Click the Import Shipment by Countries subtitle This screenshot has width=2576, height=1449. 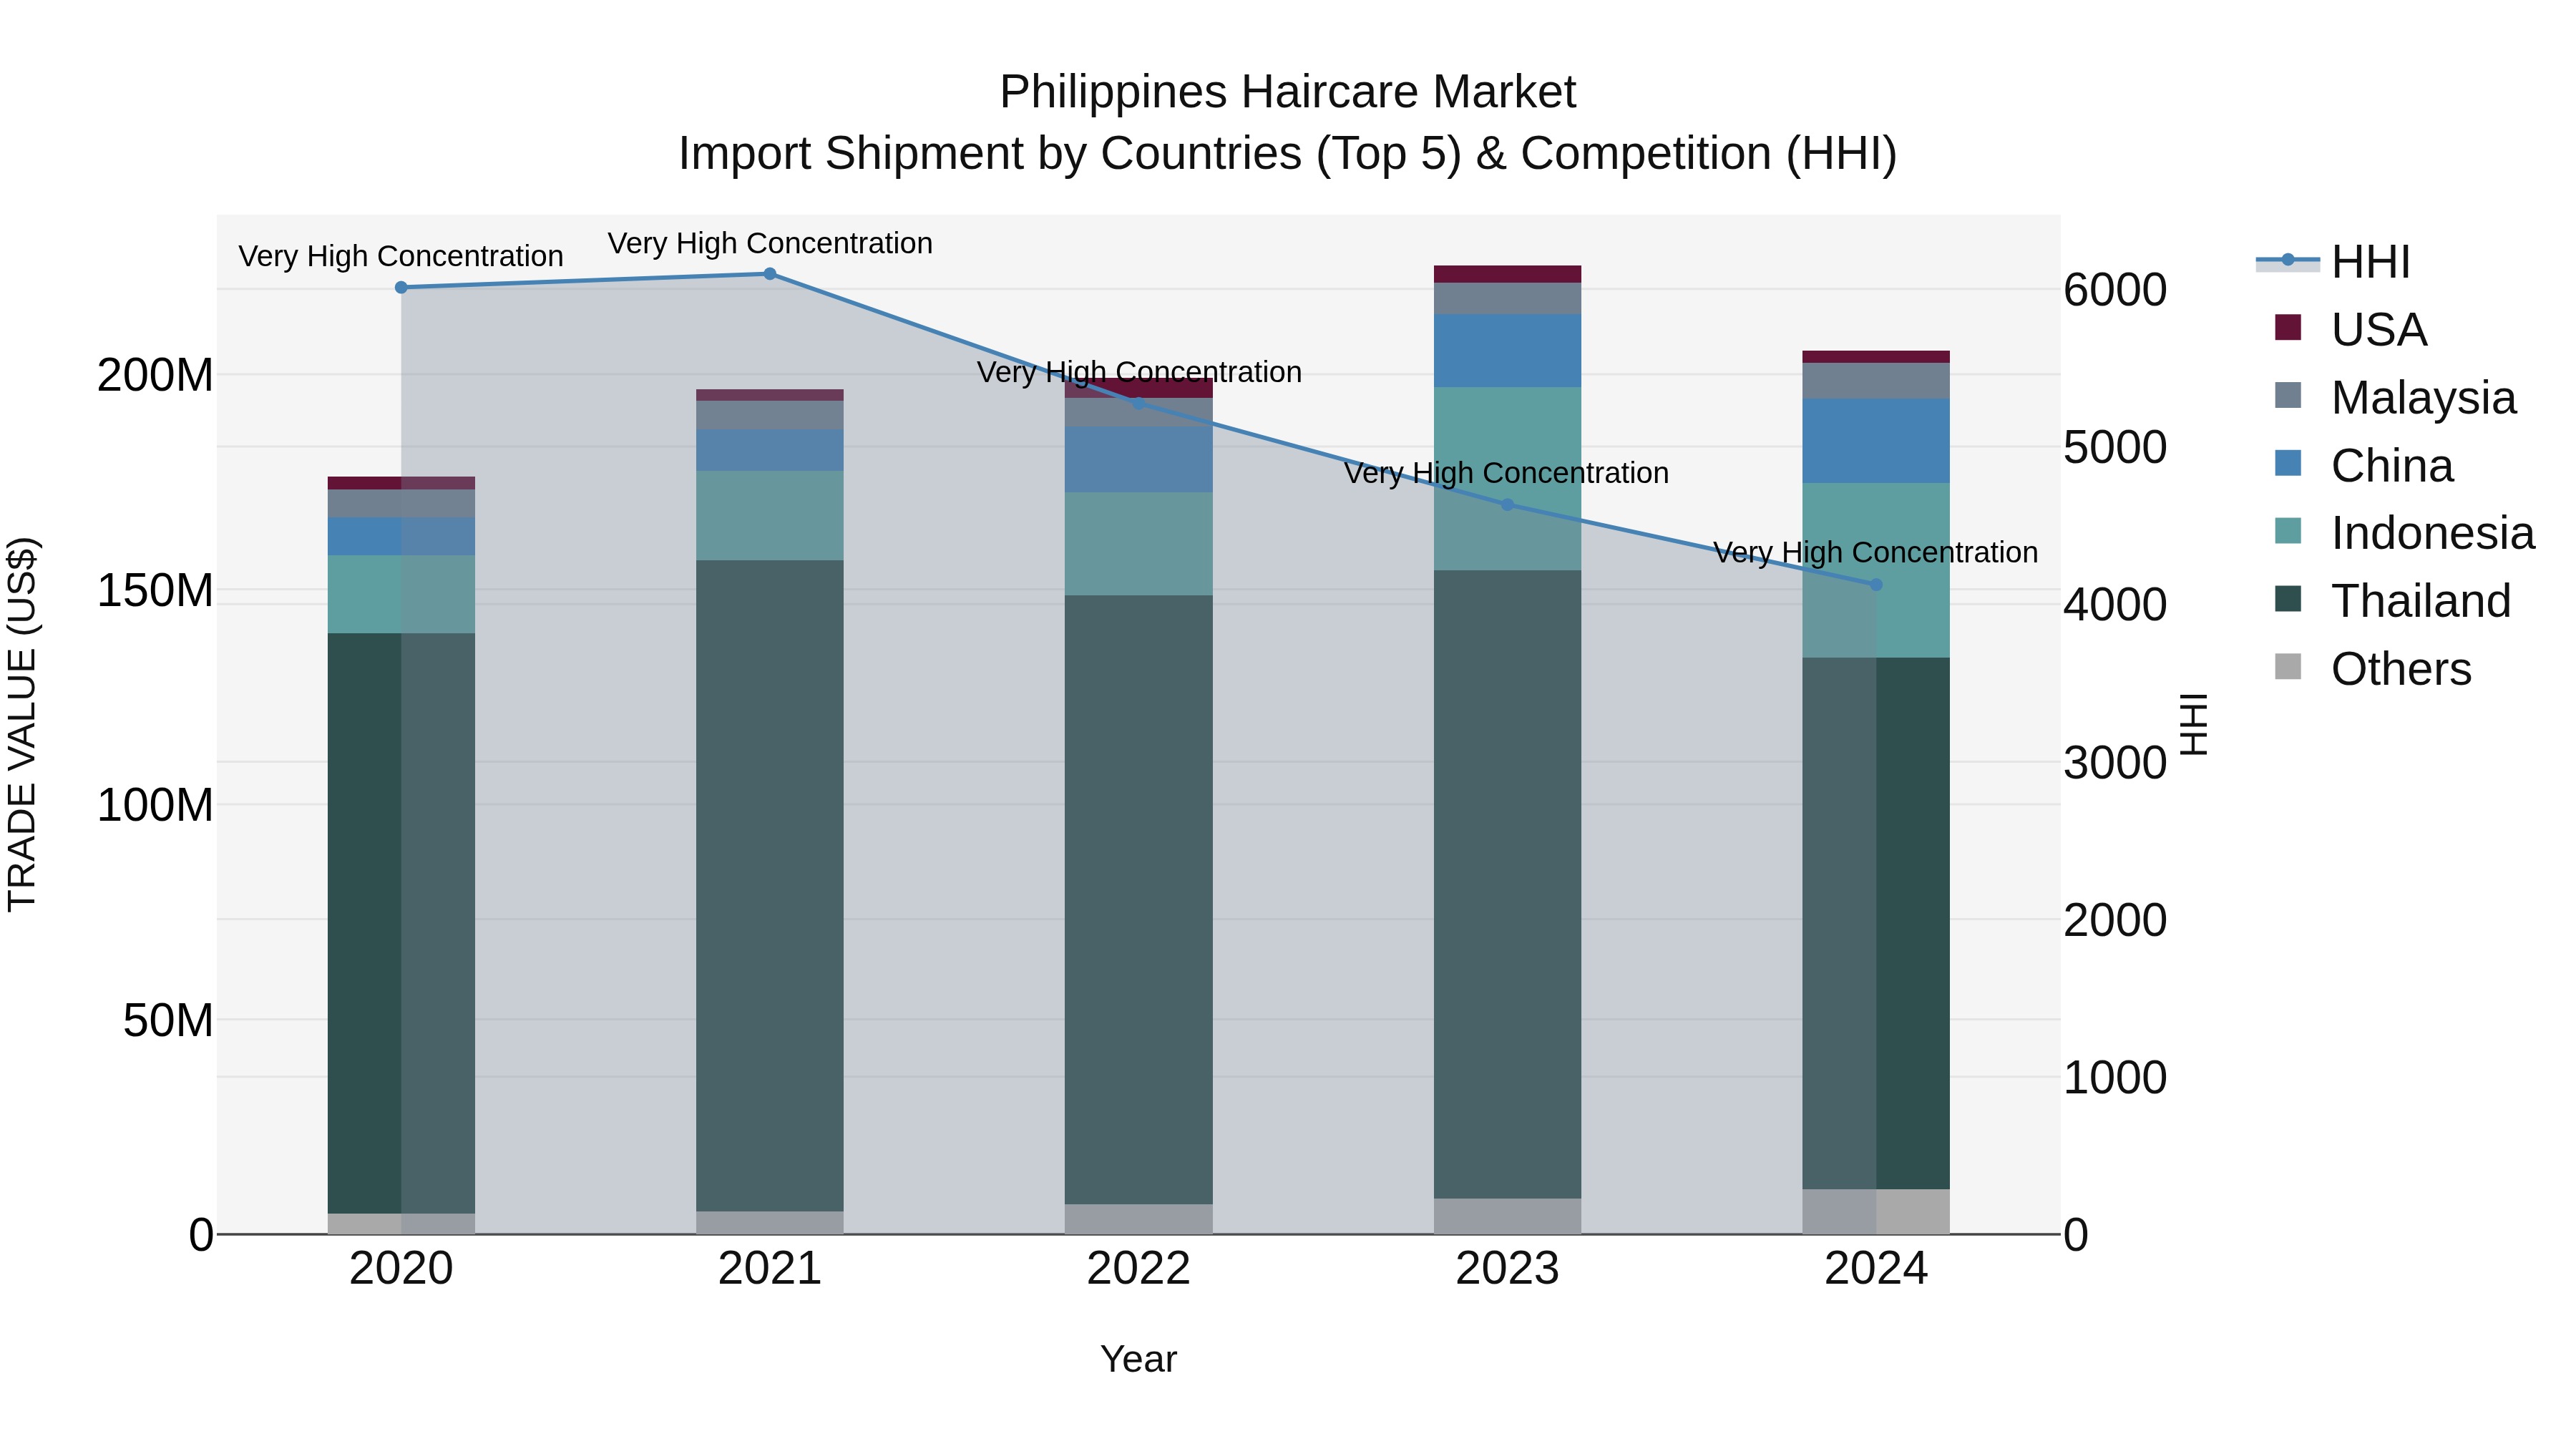[1288, 154]
